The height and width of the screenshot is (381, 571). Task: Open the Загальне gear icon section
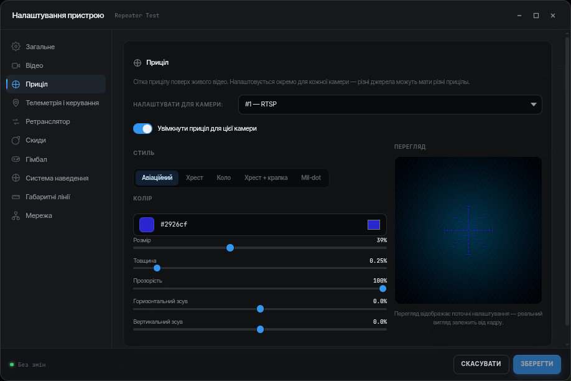click(16, 47)
